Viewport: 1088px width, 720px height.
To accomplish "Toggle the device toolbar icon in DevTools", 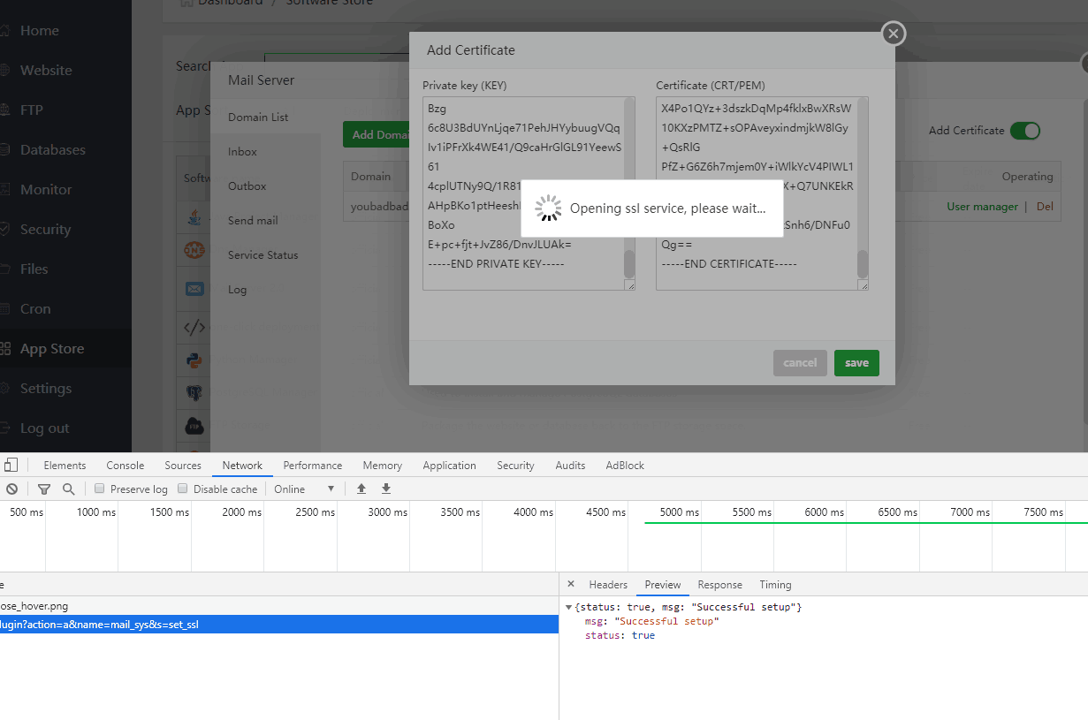I will click(11, 466).
